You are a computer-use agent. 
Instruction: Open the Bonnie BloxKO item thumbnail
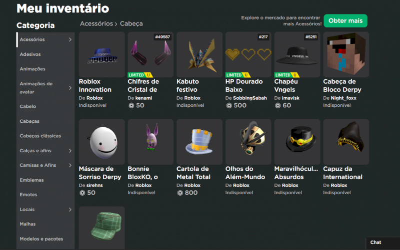coord(150,142)
